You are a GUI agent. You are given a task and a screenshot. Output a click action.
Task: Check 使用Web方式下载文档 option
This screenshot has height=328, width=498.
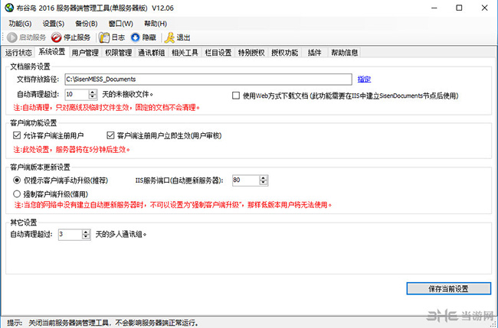(236, 96)
